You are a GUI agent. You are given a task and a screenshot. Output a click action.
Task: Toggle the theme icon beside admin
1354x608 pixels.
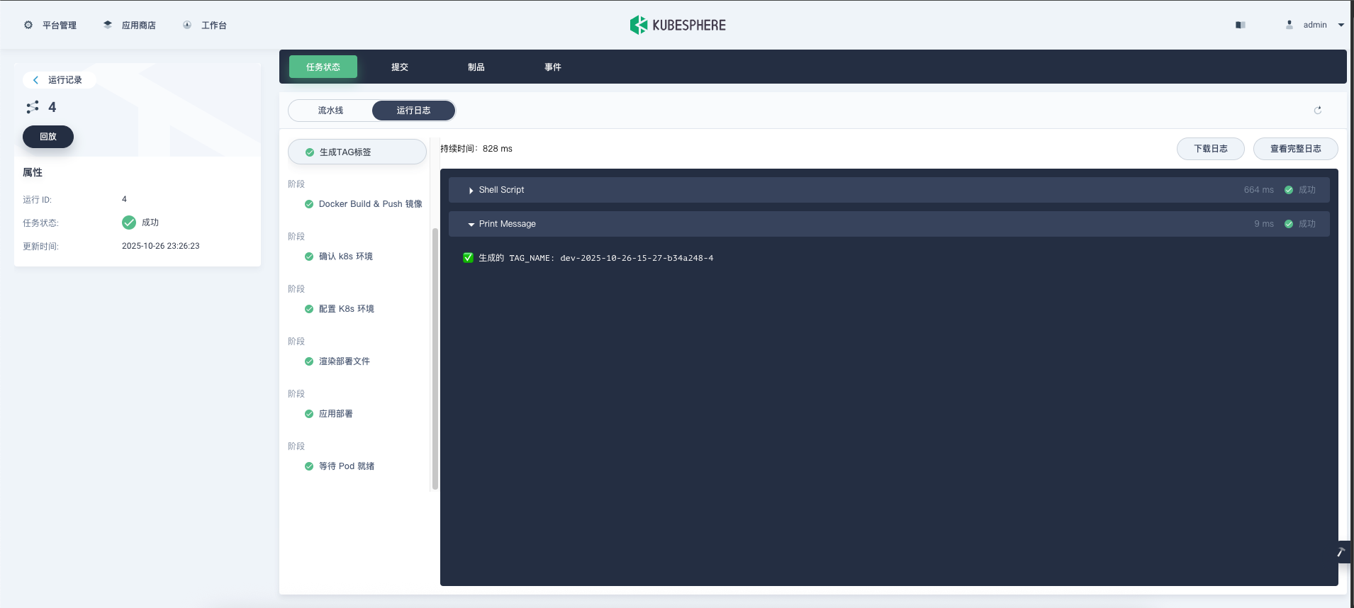[x=1240, y=25]
